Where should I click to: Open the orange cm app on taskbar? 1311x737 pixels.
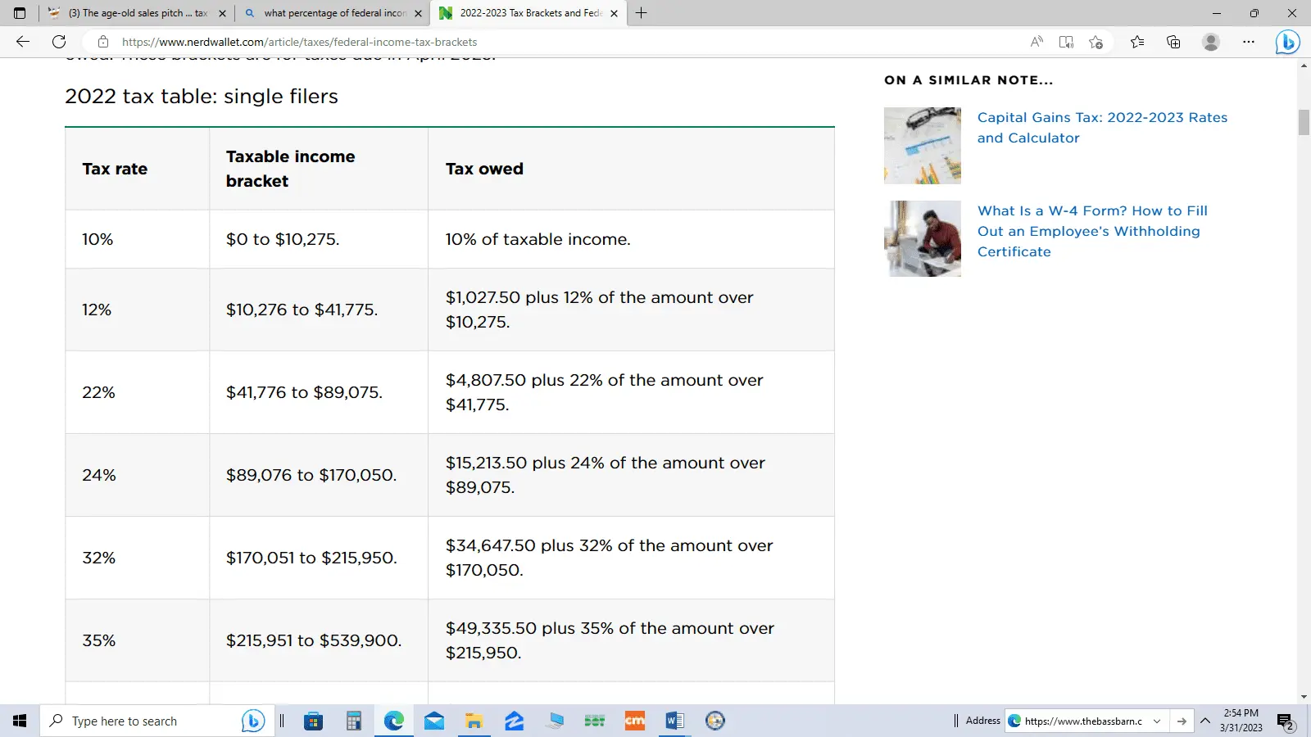(635, 721)
